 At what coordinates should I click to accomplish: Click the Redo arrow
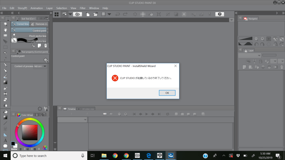(125, 14)
